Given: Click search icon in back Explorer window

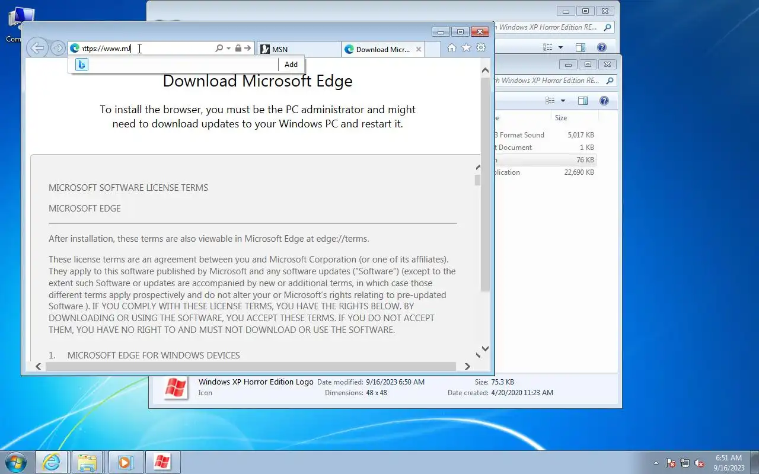Looking at the screenshot, I should (607, 27).
